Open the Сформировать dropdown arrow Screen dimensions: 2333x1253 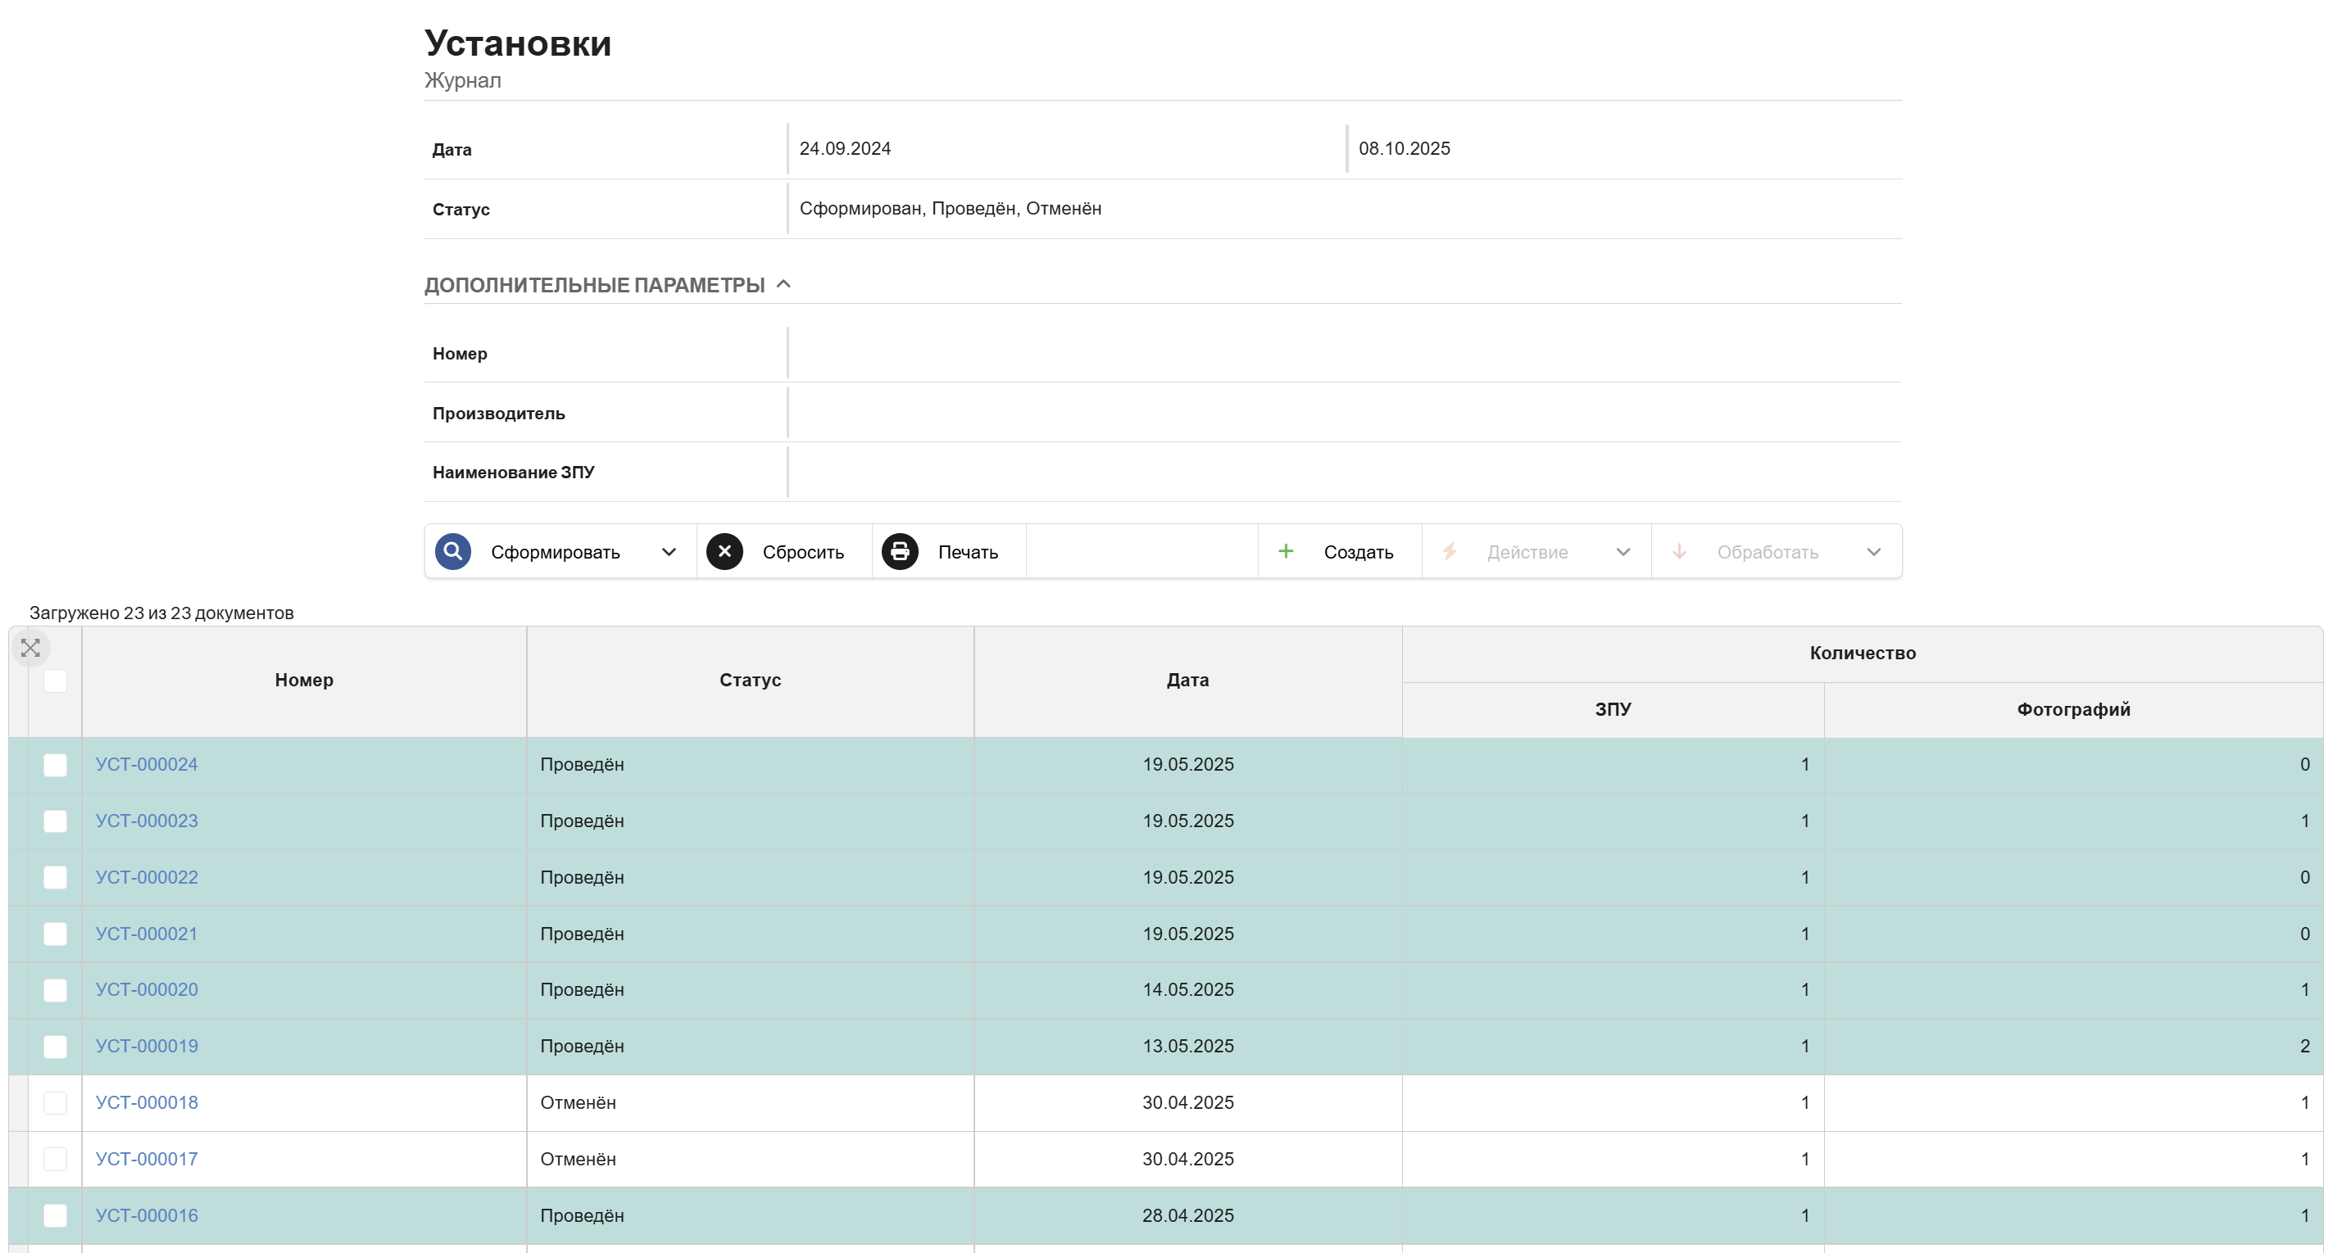point(669,552)
